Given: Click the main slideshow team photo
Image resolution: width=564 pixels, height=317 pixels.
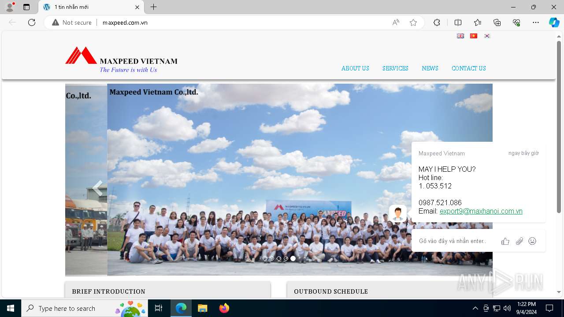Looking at the screenshot, I should pyautogui.click(x=300, y=180).
